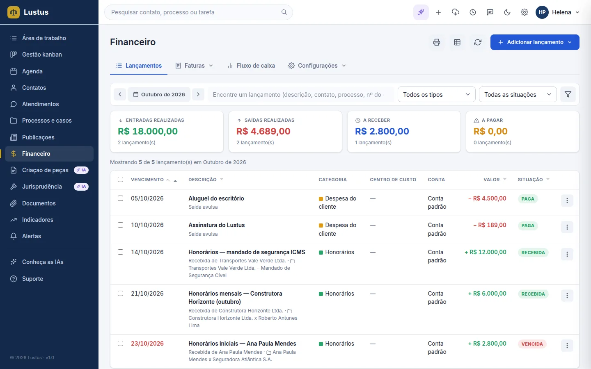Open the chat messages icon
591x369 pixels.
coord(490,12)
